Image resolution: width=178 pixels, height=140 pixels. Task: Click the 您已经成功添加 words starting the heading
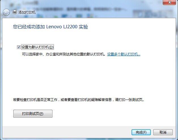[29, 27]
